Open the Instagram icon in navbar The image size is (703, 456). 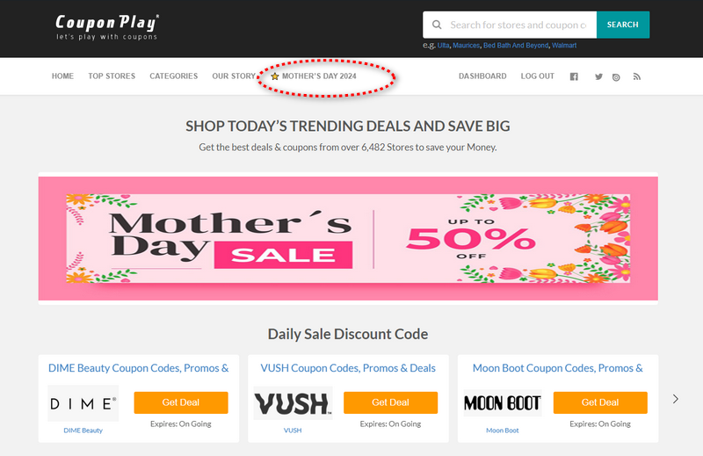(616, 77)
